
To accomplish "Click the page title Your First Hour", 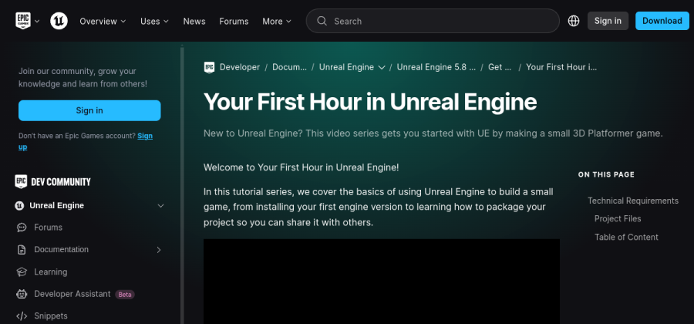I will click(x=370, y=103).
